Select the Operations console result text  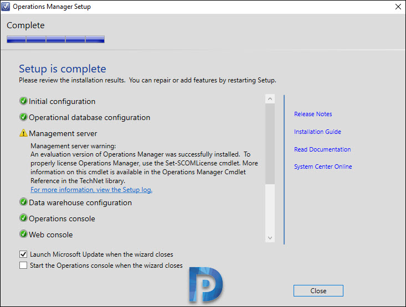(62, 218)
